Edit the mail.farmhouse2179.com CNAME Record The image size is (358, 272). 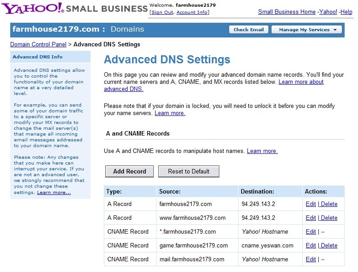tap(311, 259)
